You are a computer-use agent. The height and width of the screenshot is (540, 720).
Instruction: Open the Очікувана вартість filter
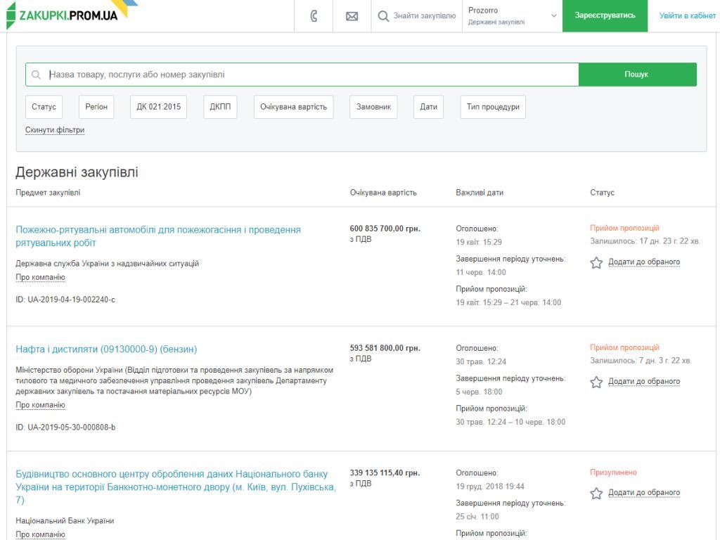[293, 107]
